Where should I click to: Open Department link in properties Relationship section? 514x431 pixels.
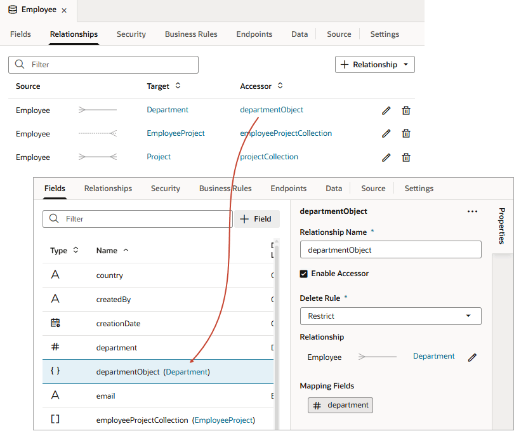point(433,356)
